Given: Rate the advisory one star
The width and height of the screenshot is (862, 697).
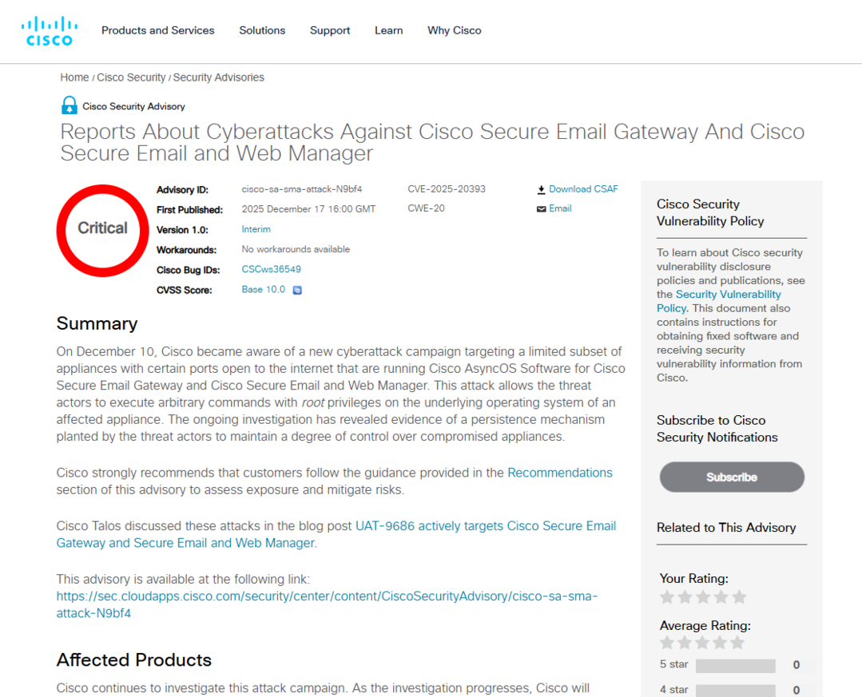Looking at the screenshot, I should tap(667, 597).
